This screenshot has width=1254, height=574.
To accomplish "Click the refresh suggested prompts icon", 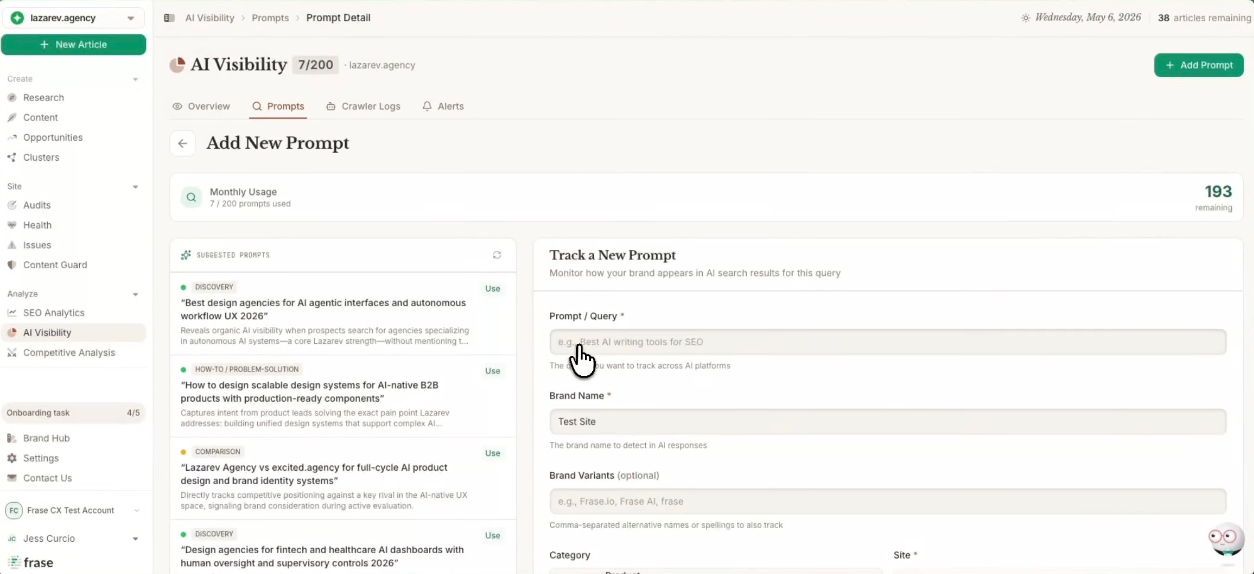I will pyautogui.click(x=497, y=255).
